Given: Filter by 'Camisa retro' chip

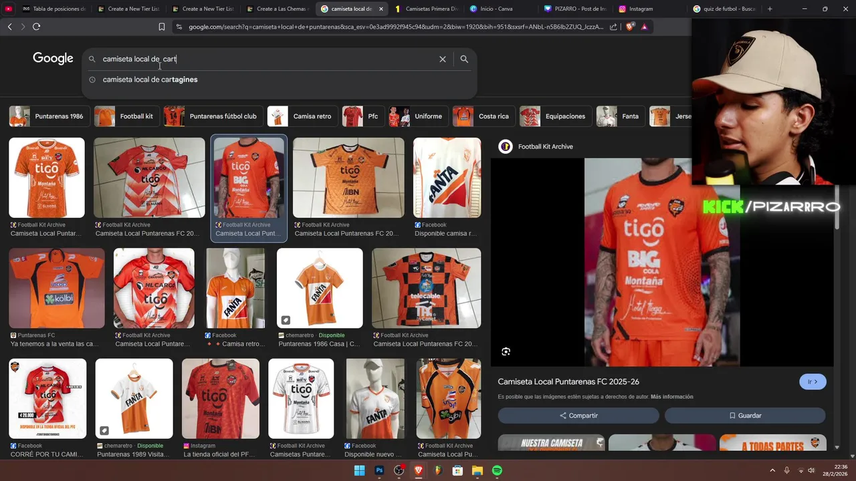Looking at the screenshot, I should click(303, 116).
